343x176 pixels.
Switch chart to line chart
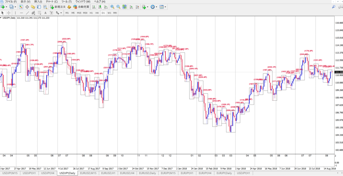(106, 7)
